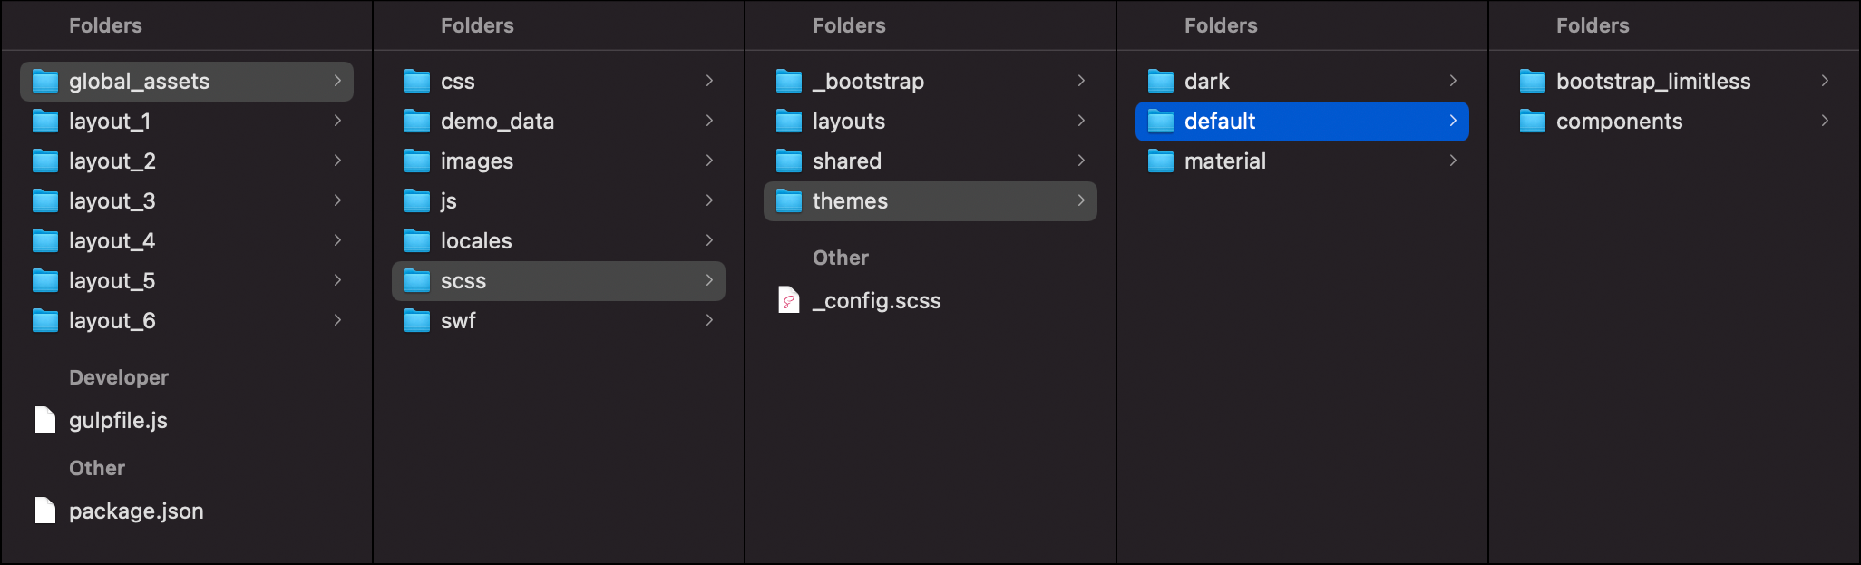1861x565 pixels.
Task: Expand the locales folder chevron
Action: 709,240
